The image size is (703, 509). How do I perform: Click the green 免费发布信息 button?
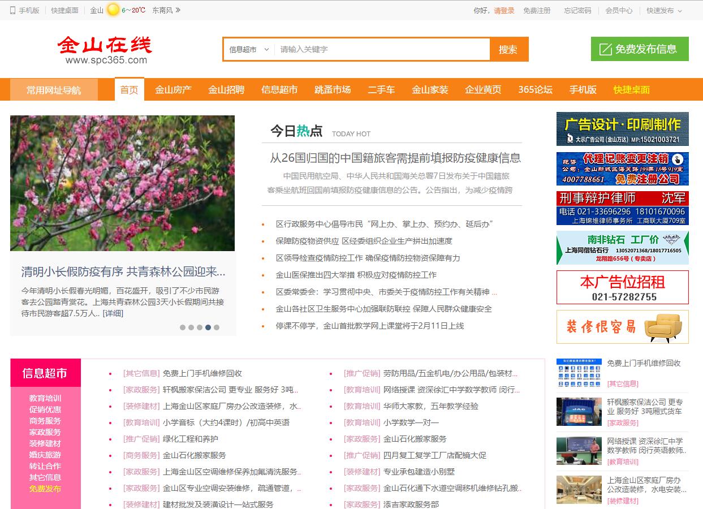tap(640, 49)
